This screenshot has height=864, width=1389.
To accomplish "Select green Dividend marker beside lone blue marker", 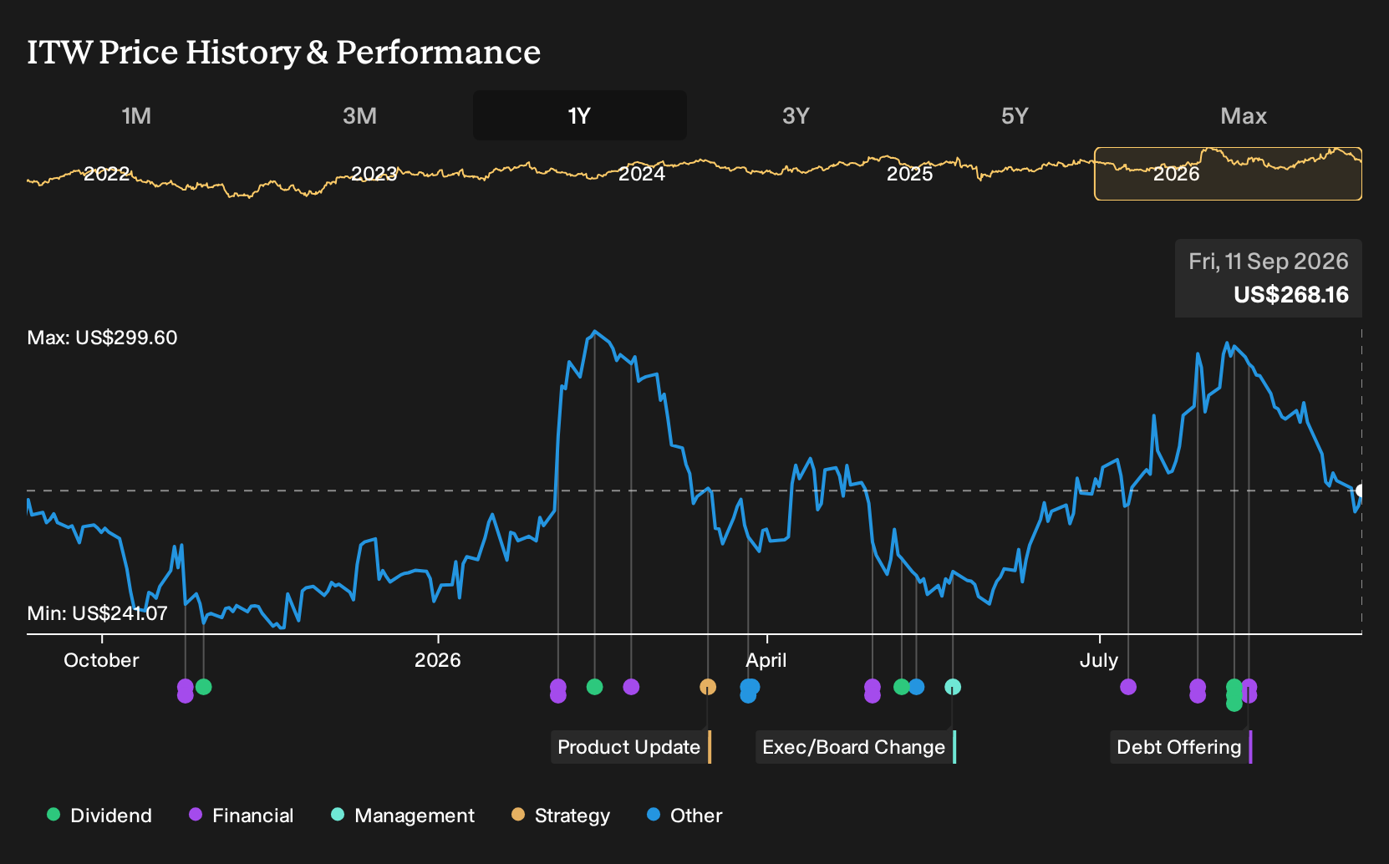I will tap(901, 687).
